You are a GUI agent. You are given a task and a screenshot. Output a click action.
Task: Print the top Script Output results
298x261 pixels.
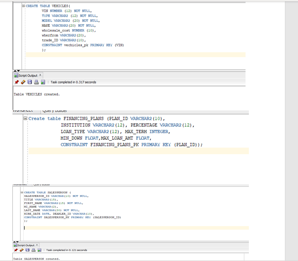coord(36,82)
